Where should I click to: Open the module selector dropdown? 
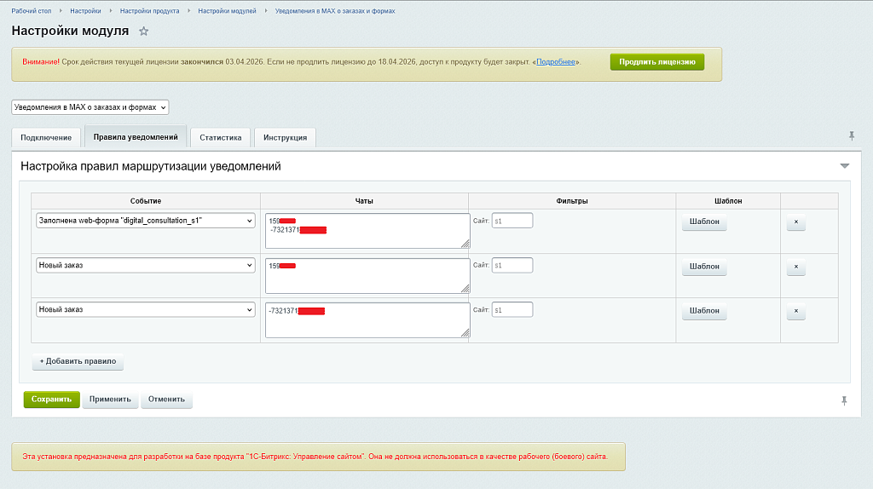click(x=90, y=107)
